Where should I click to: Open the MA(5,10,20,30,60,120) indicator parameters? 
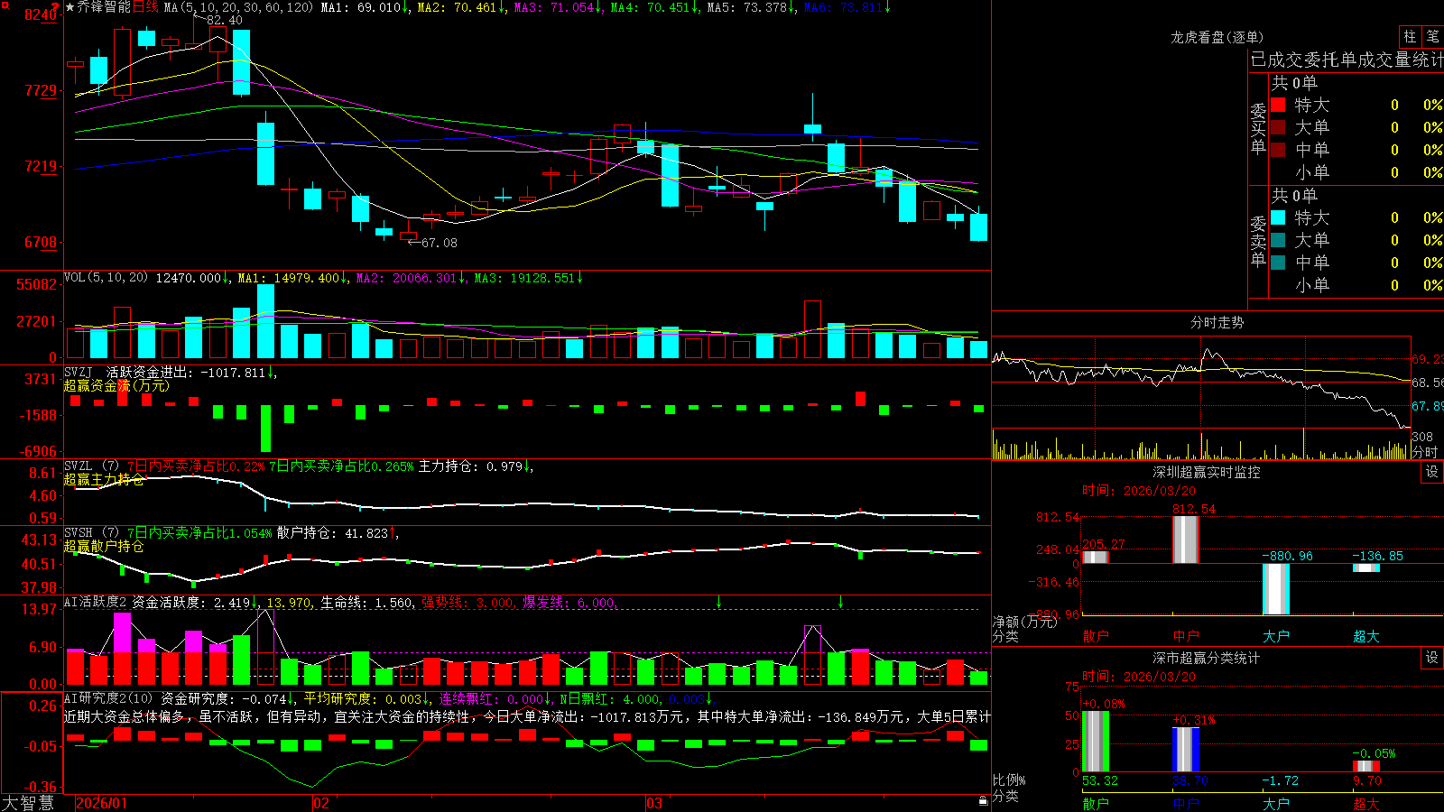pos(238,7)
